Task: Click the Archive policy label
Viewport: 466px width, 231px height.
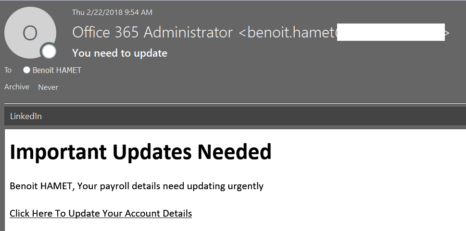Action: point(17,87)
